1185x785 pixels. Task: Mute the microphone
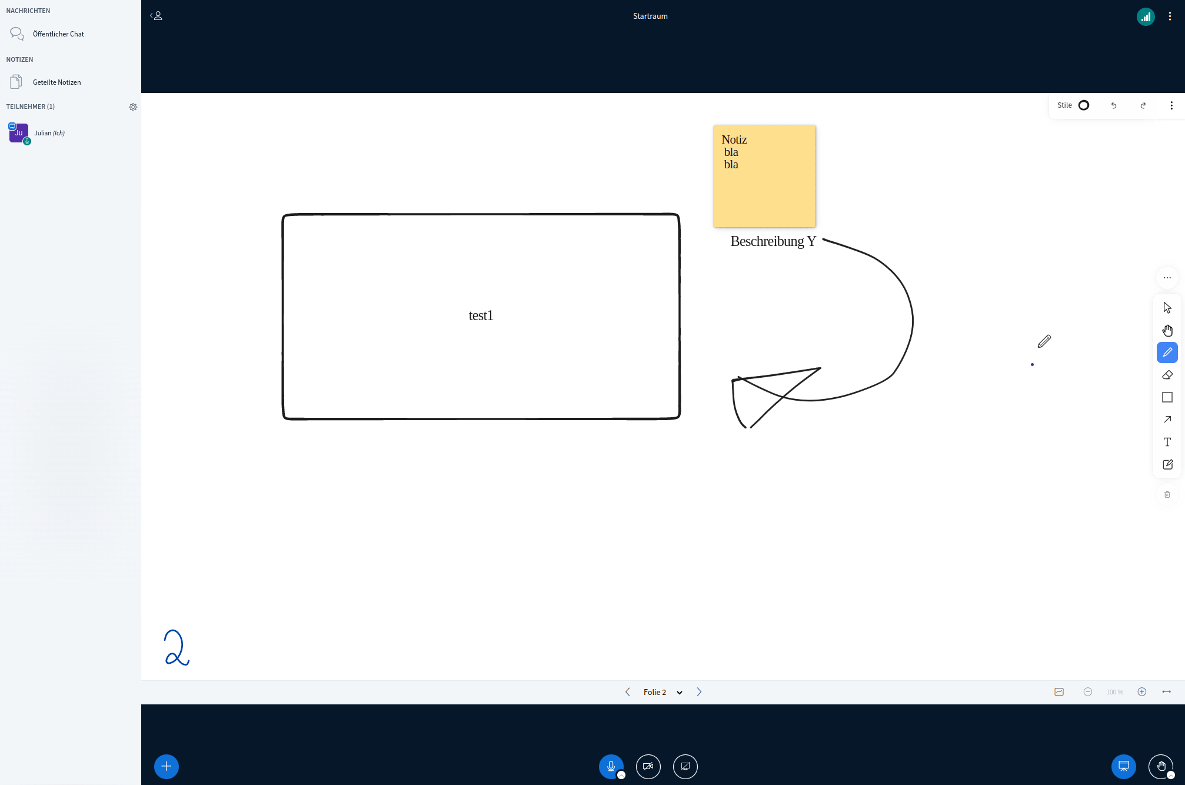pos(612,767)
